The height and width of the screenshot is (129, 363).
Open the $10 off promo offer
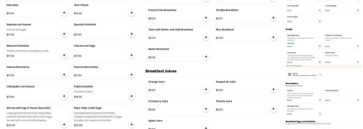point(303,75)
